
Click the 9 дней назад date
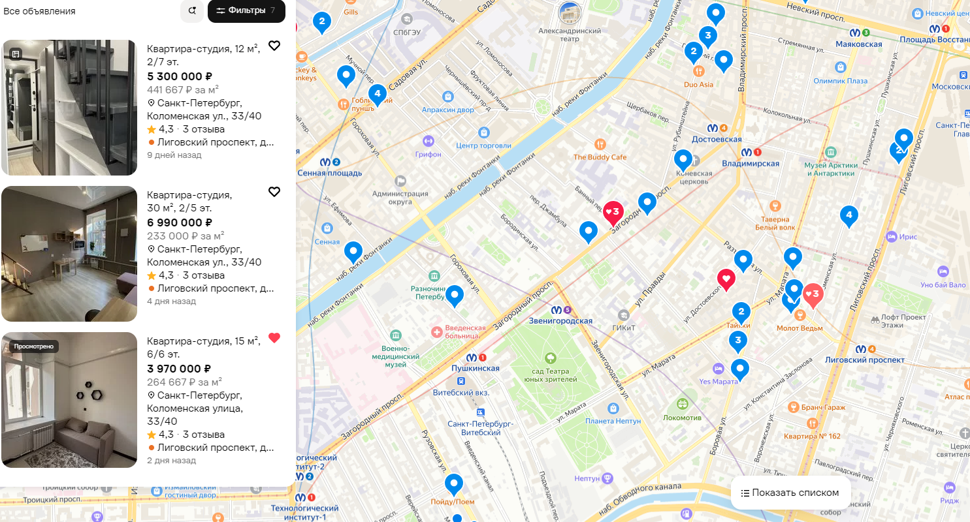point(174,155)
